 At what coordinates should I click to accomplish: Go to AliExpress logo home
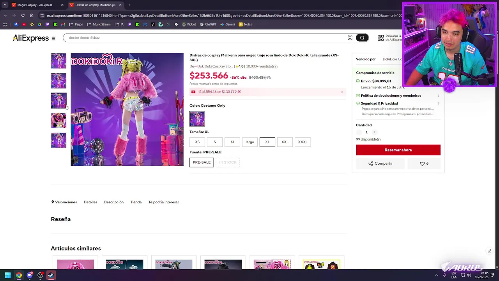pyautogui.click(x=30, y=38)
